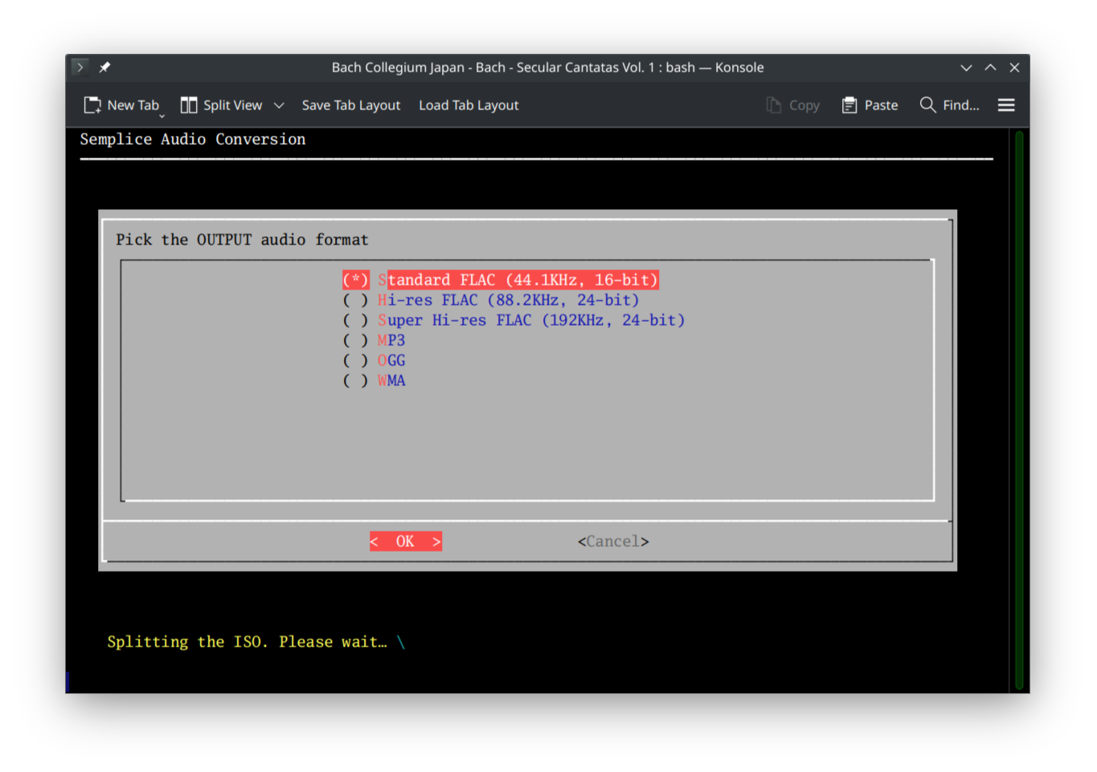Select the WMA output format
This screenshot has height=772, width=1097.
click(x=391, y=380)
